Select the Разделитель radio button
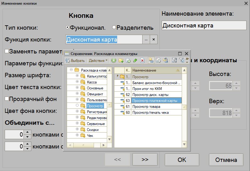Screen dimensions: 250x171 [x=114, y=28]
